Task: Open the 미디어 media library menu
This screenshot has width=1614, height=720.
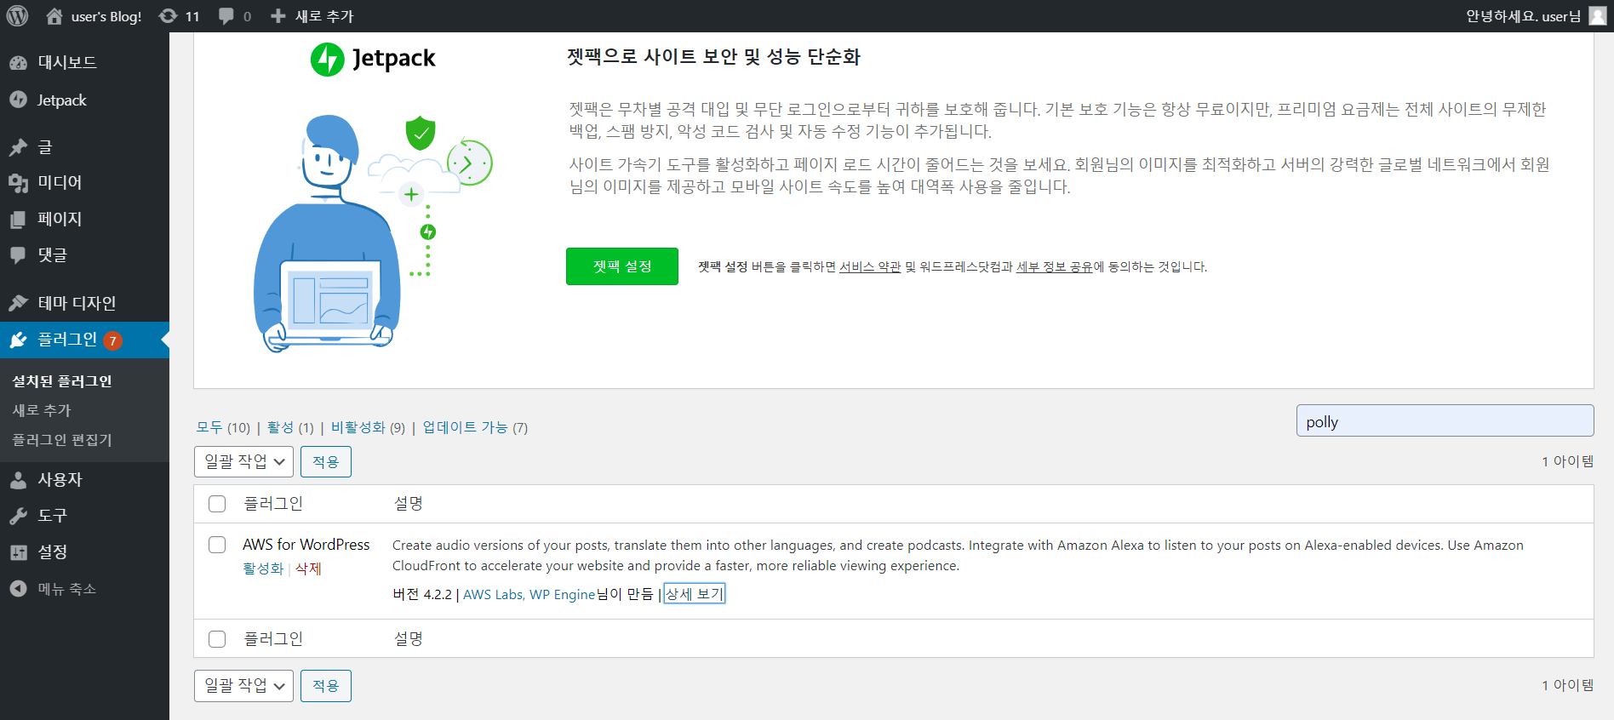Action: 60,182
